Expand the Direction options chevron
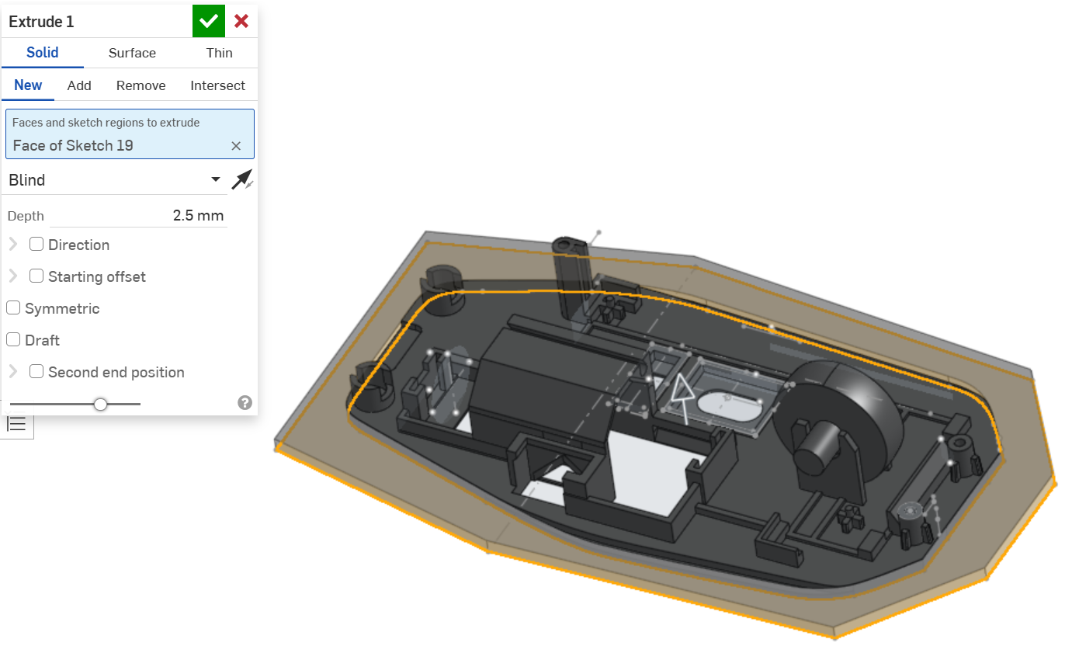The image size is (1079, 660). tap(13, 245)
